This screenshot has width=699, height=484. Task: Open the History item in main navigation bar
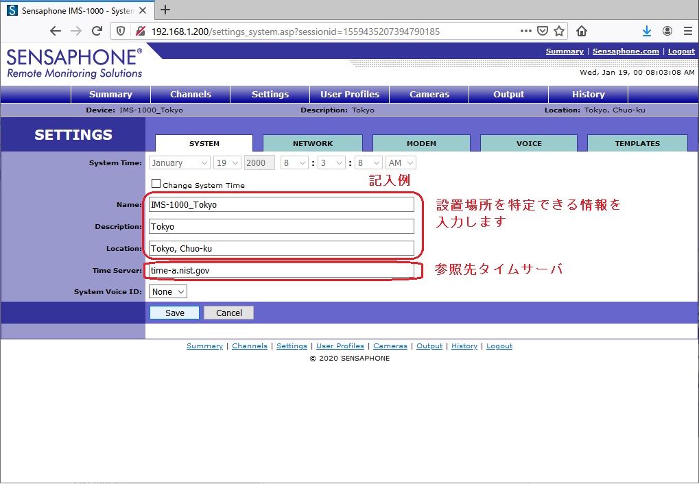click(x=589, y=94)
